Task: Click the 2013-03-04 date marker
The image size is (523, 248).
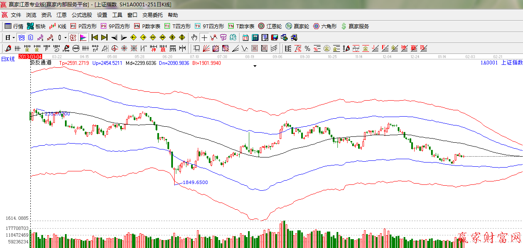Action: 30,56
